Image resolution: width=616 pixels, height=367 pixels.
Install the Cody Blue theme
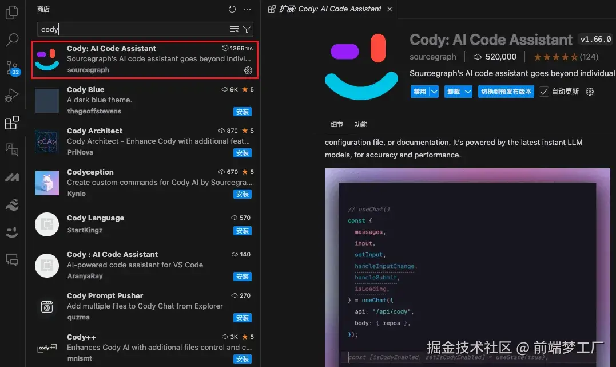pyautogui.click(x=243, y=112)
